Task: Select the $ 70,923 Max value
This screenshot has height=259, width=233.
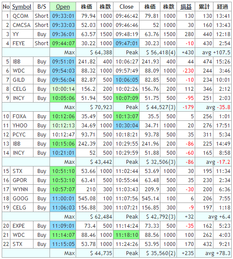Action: 95,107
